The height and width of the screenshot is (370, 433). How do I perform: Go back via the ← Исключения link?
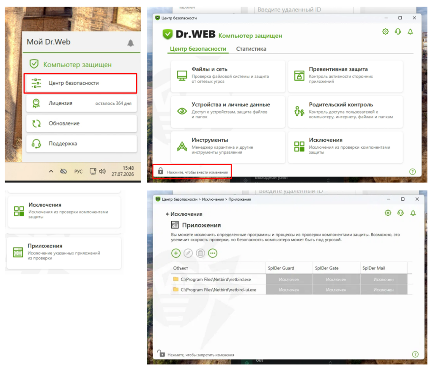(x=184, y=214)
